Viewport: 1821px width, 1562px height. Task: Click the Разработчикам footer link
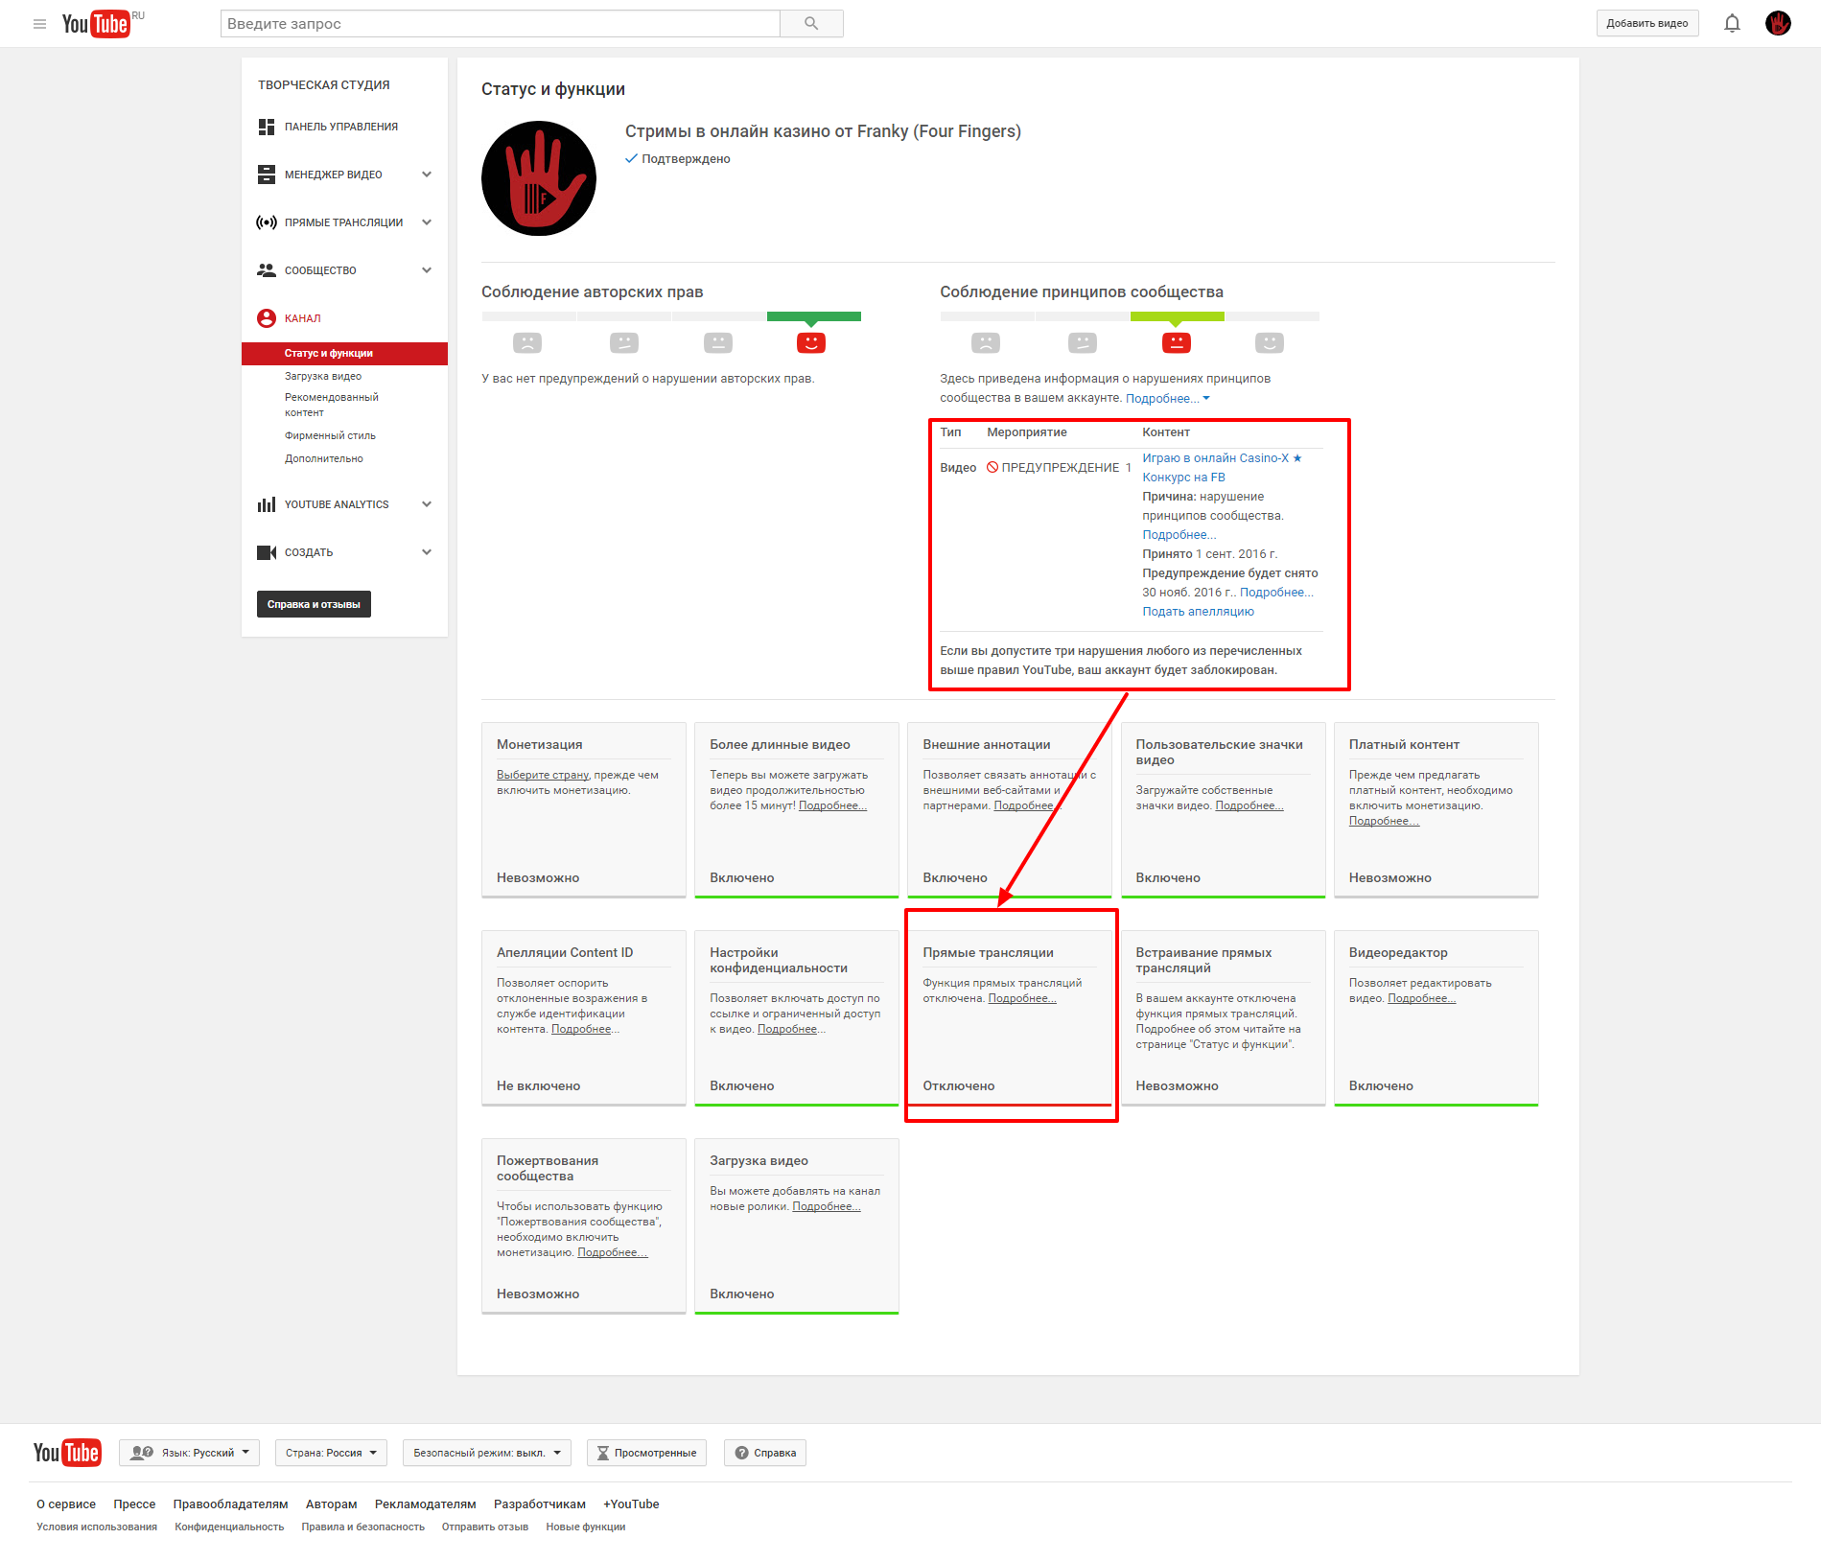pos(539,1504)
